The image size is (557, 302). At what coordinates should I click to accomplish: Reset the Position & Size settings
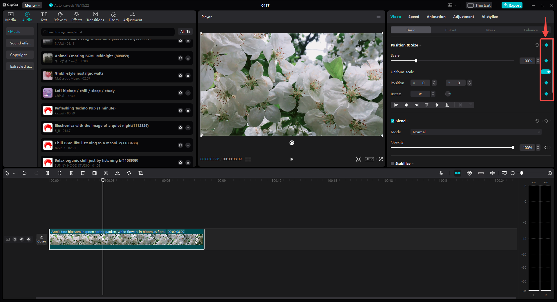coord(537,45)
